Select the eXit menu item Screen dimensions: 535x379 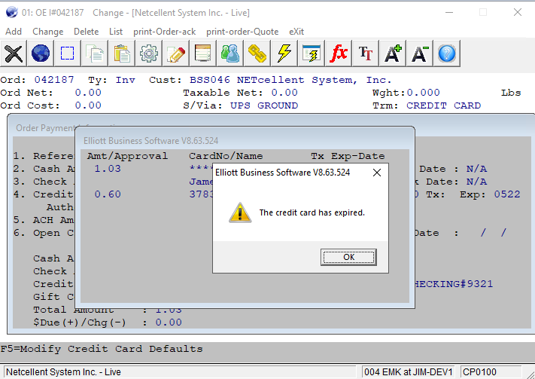[x=296, y=32]
